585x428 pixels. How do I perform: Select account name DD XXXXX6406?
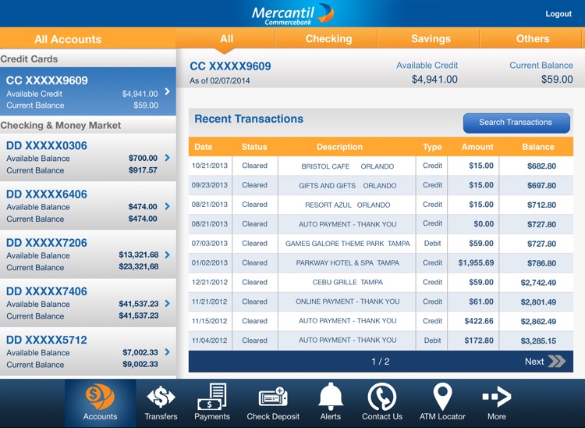47,194
